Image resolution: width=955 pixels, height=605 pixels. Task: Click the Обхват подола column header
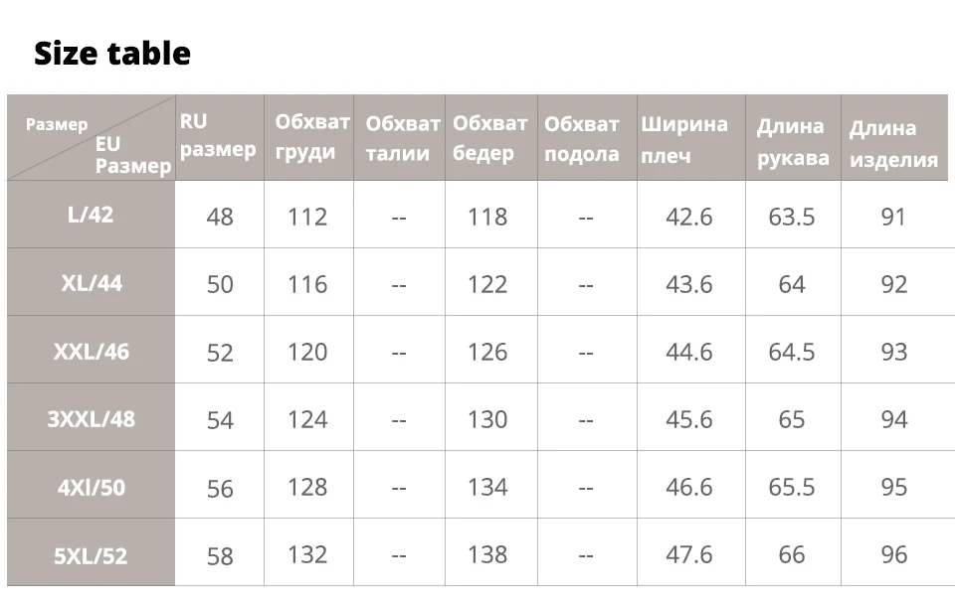(x=582, y=138)
